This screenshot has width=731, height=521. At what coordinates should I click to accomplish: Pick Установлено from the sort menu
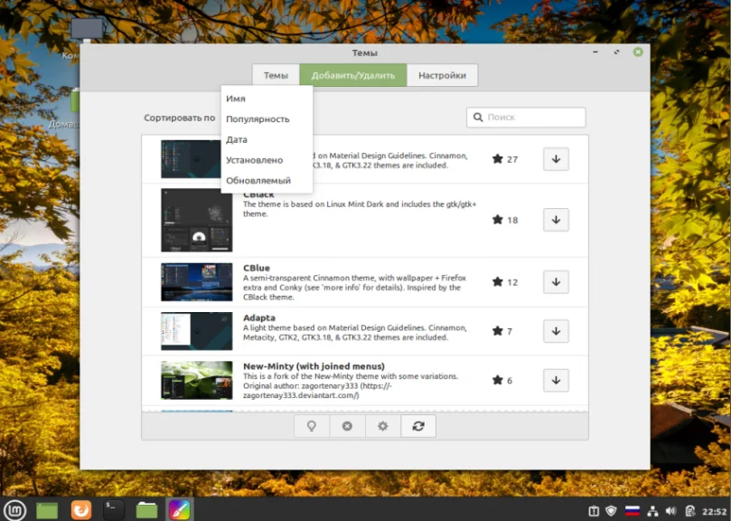pyautogui.click(x=254, y=160)
